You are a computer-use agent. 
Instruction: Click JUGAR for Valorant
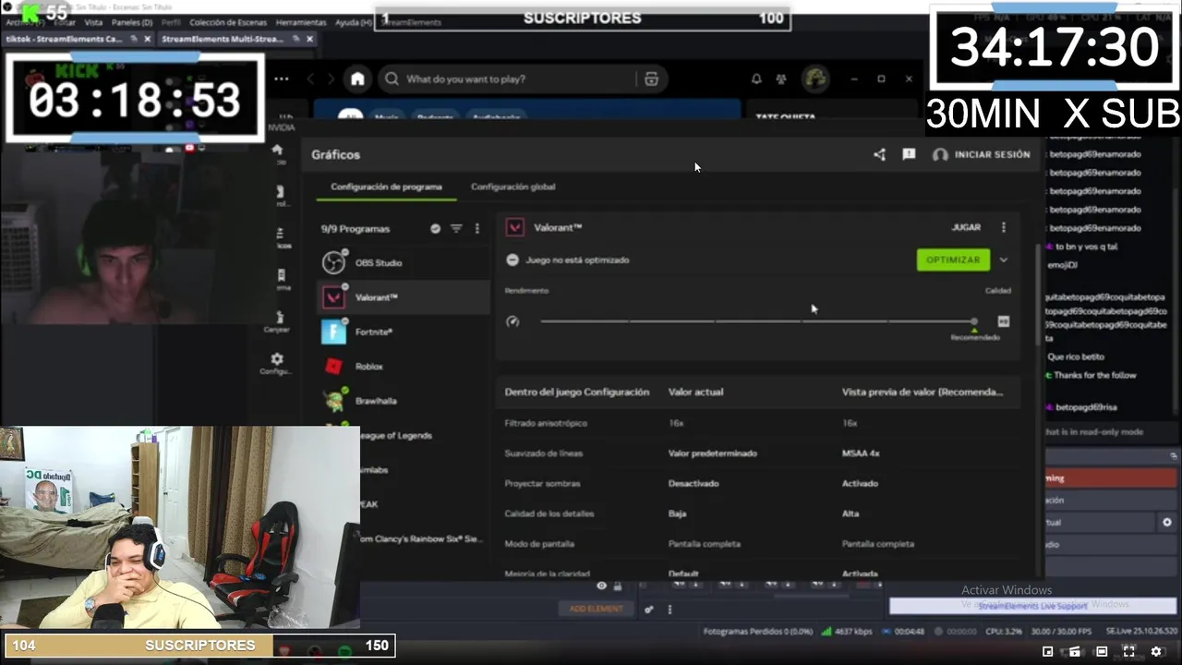pos(966,227)
